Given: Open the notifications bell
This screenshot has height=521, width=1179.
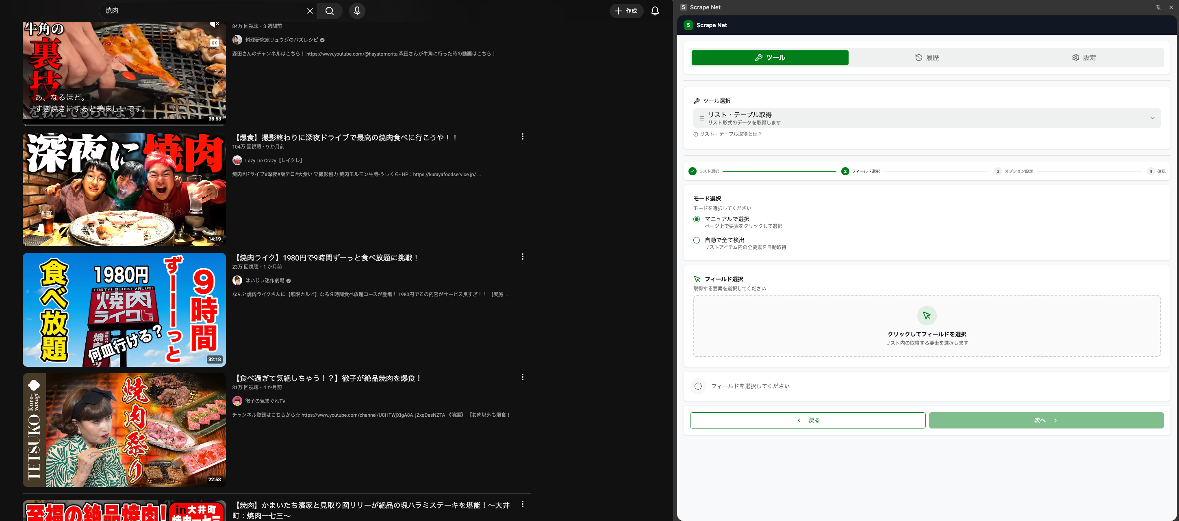Looking at the screenshot, I should point(654,11).
